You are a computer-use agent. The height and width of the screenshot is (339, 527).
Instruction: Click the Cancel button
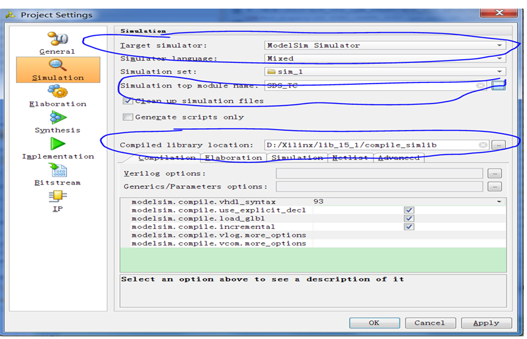click(430, 323)
